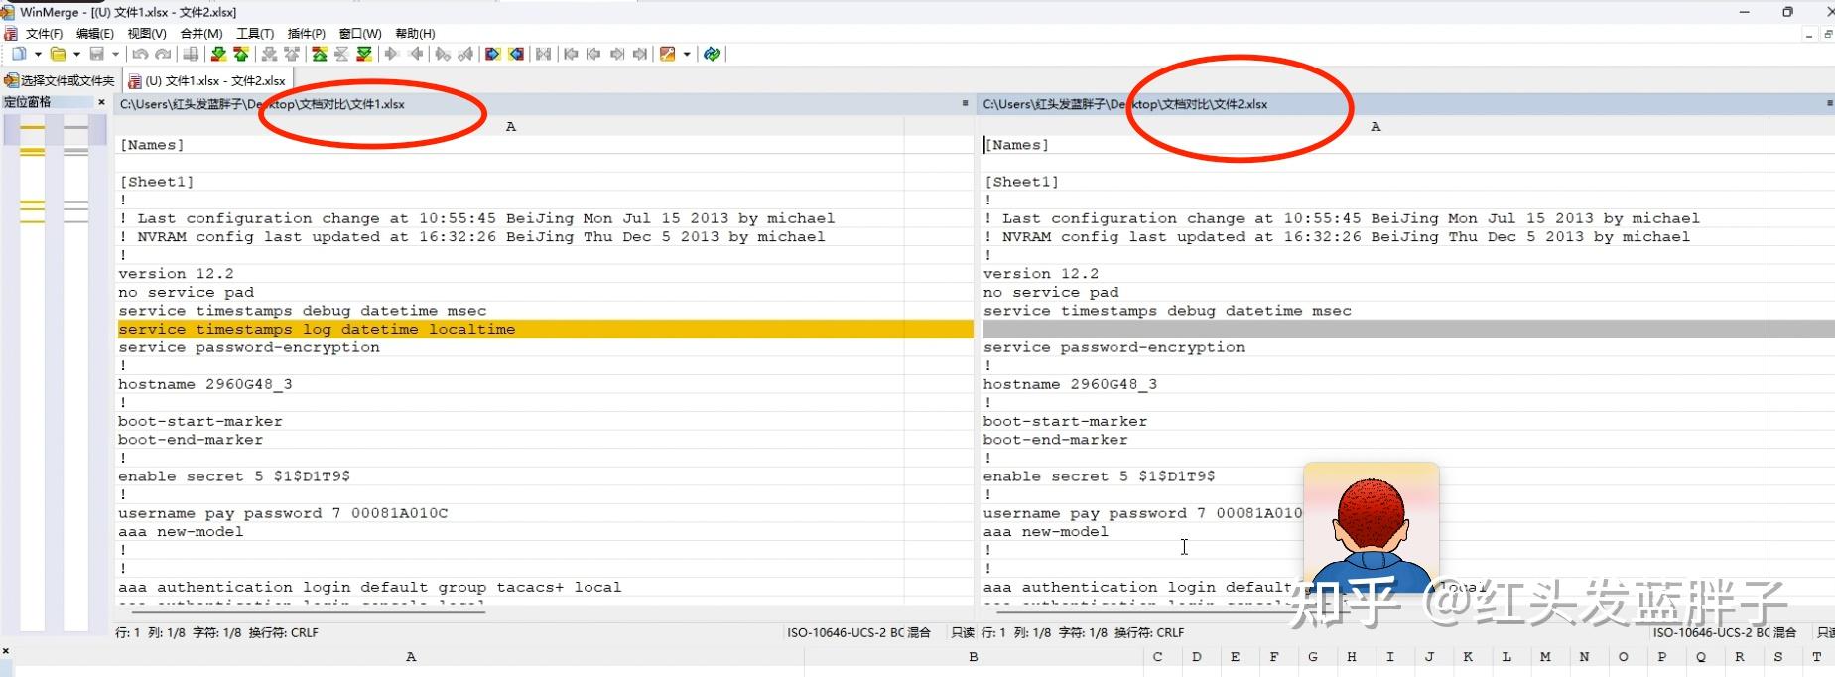Click 'version 12.2' in right pane

(x=1041, y=274)
